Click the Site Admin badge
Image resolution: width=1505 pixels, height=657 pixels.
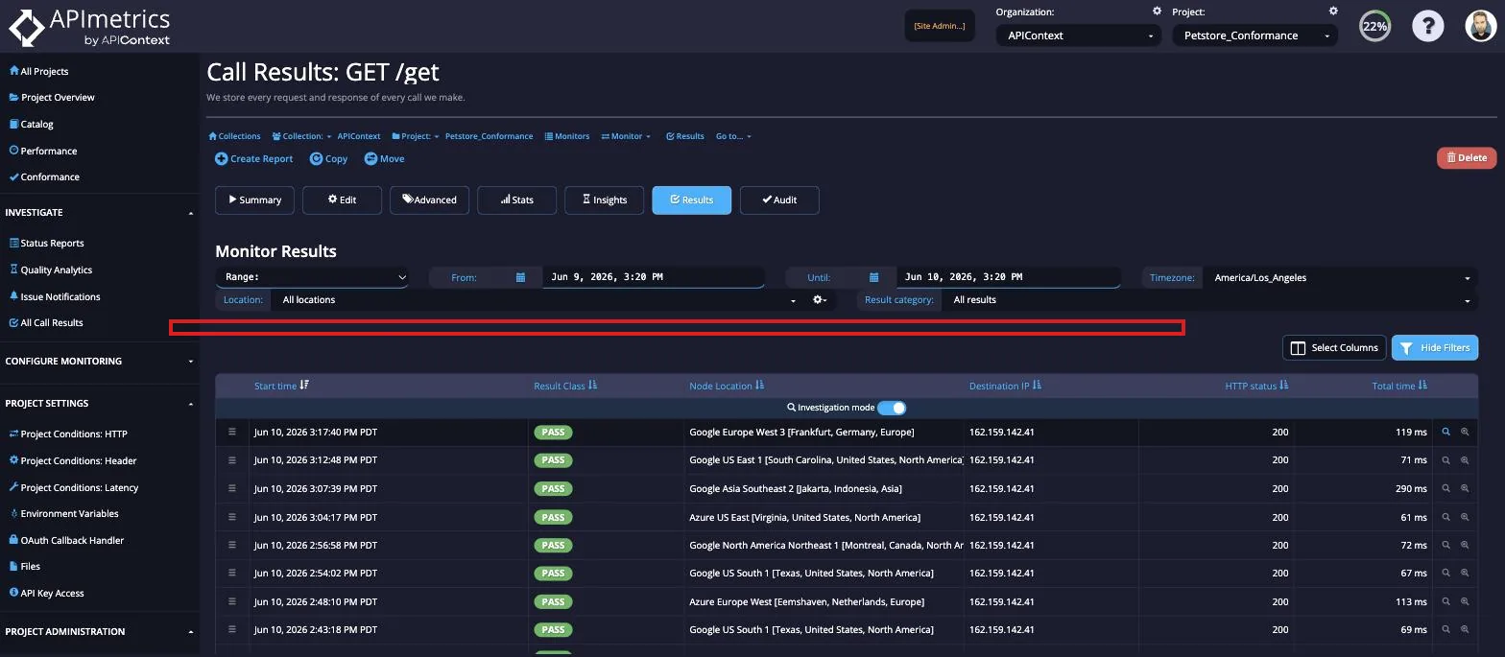(x=940, y=26)
